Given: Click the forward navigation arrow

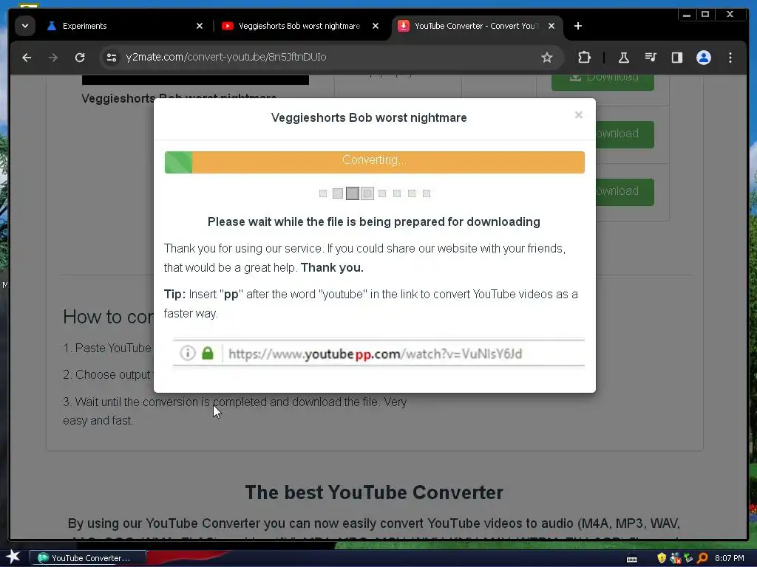Looking at the screenshot, I should [x=53, y=58].
